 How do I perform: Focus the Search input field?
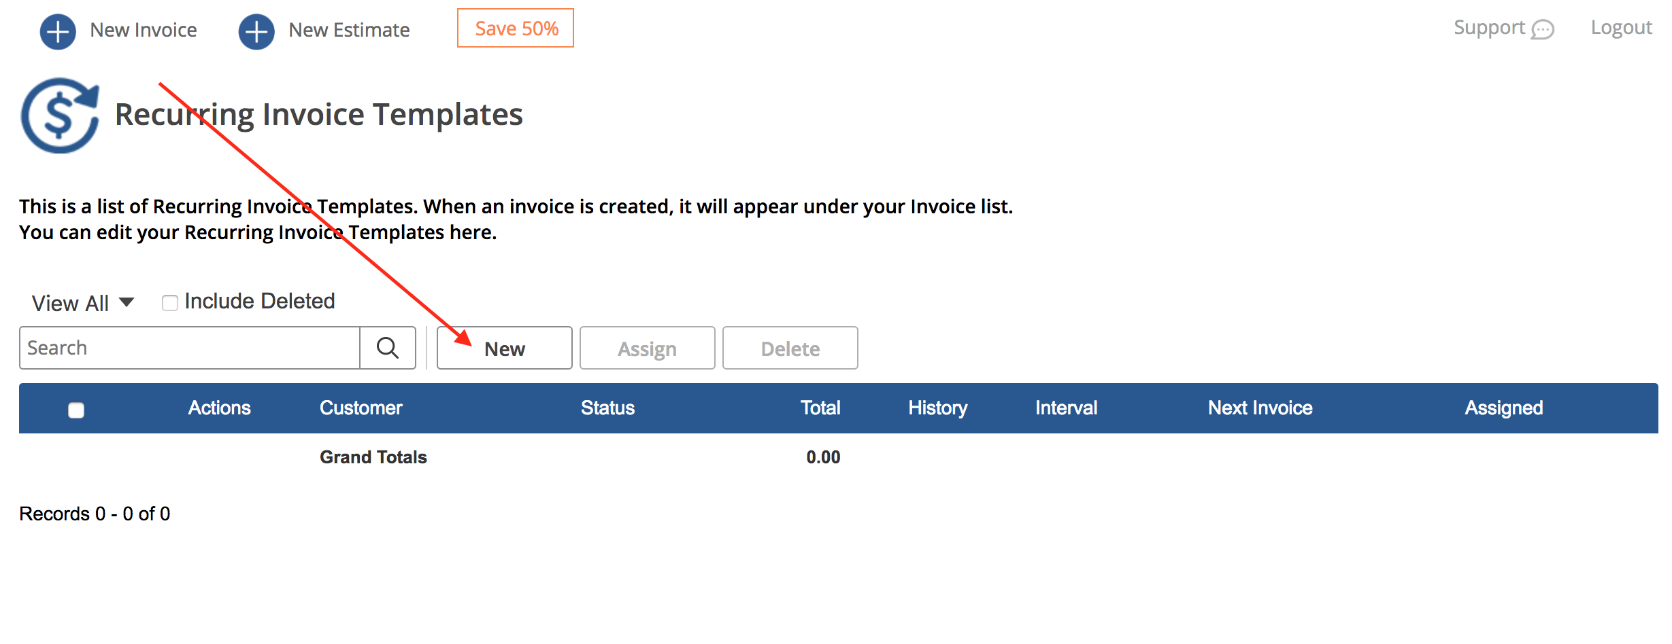(x=190, y=348)
